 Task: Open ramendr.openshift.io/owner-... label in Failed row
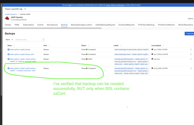132,59
